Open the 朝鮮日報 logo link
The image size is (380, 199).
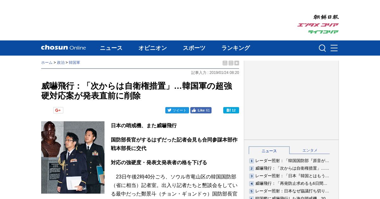point(326,17)
